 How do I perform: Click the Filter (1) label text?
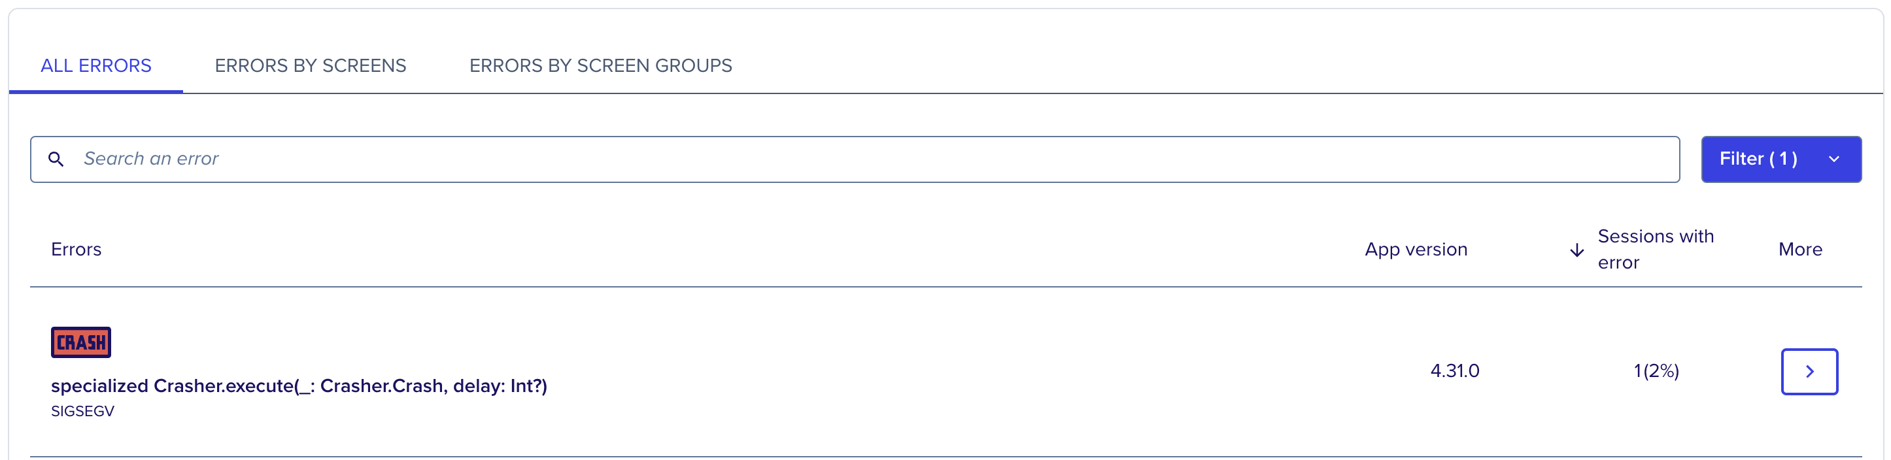(1758, 159)
